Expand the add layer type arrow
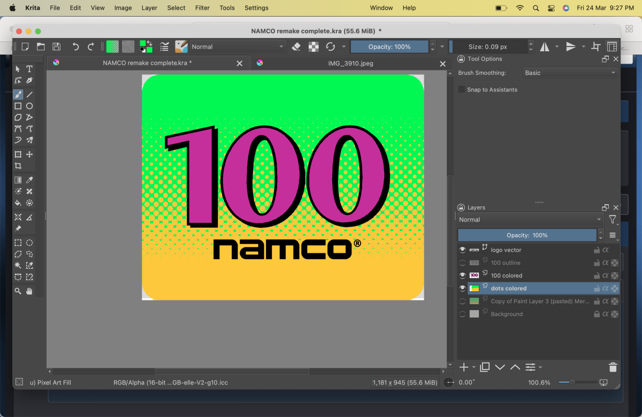The width and height of the screenshot is (642, 417). pos(473,368)
